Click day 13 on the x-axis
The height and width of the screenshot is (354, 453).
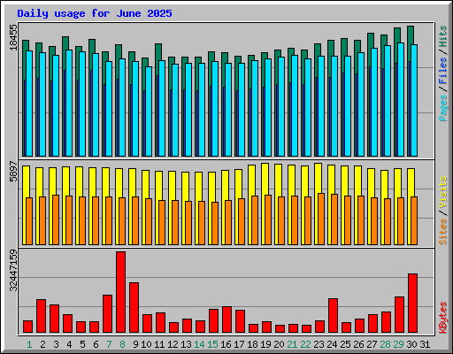(x=186, y=344)
